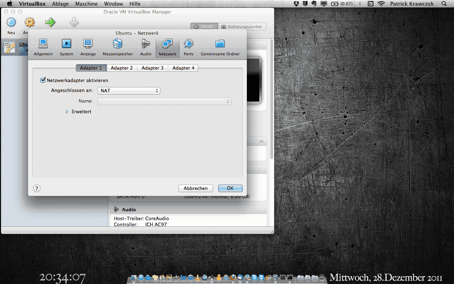Image resolution: width=454 pixels, height=284 pixels.
Task: Click the VirtualBox Manager vertical scrollbar
Action: (x=272, y=99)
